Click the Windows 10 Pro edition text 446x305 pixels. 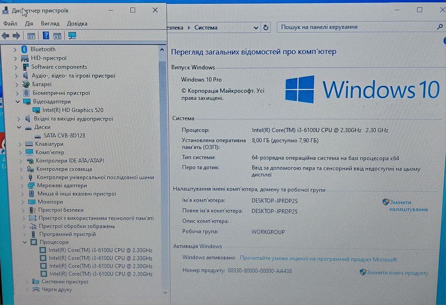coord(201,80)
